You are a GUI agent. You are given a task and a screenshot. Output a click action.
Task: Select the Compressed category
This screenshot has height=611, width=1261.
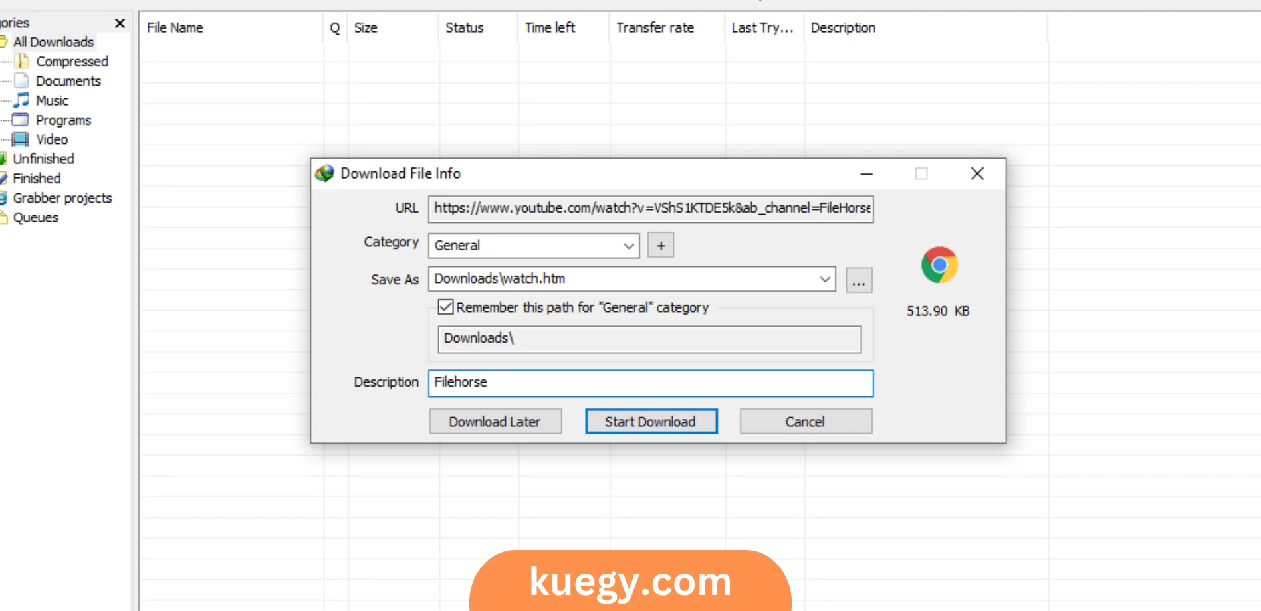pyautogui.click(x=72, y=61)
